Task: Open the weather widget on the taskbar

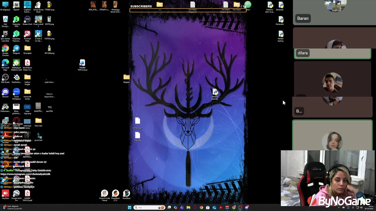Action: 12,207
